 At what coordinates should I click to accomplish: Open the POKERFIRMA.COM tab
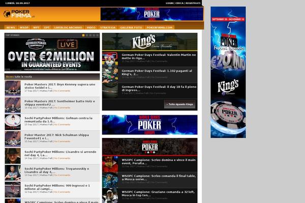pyautogui.click(x=160, y=27)
